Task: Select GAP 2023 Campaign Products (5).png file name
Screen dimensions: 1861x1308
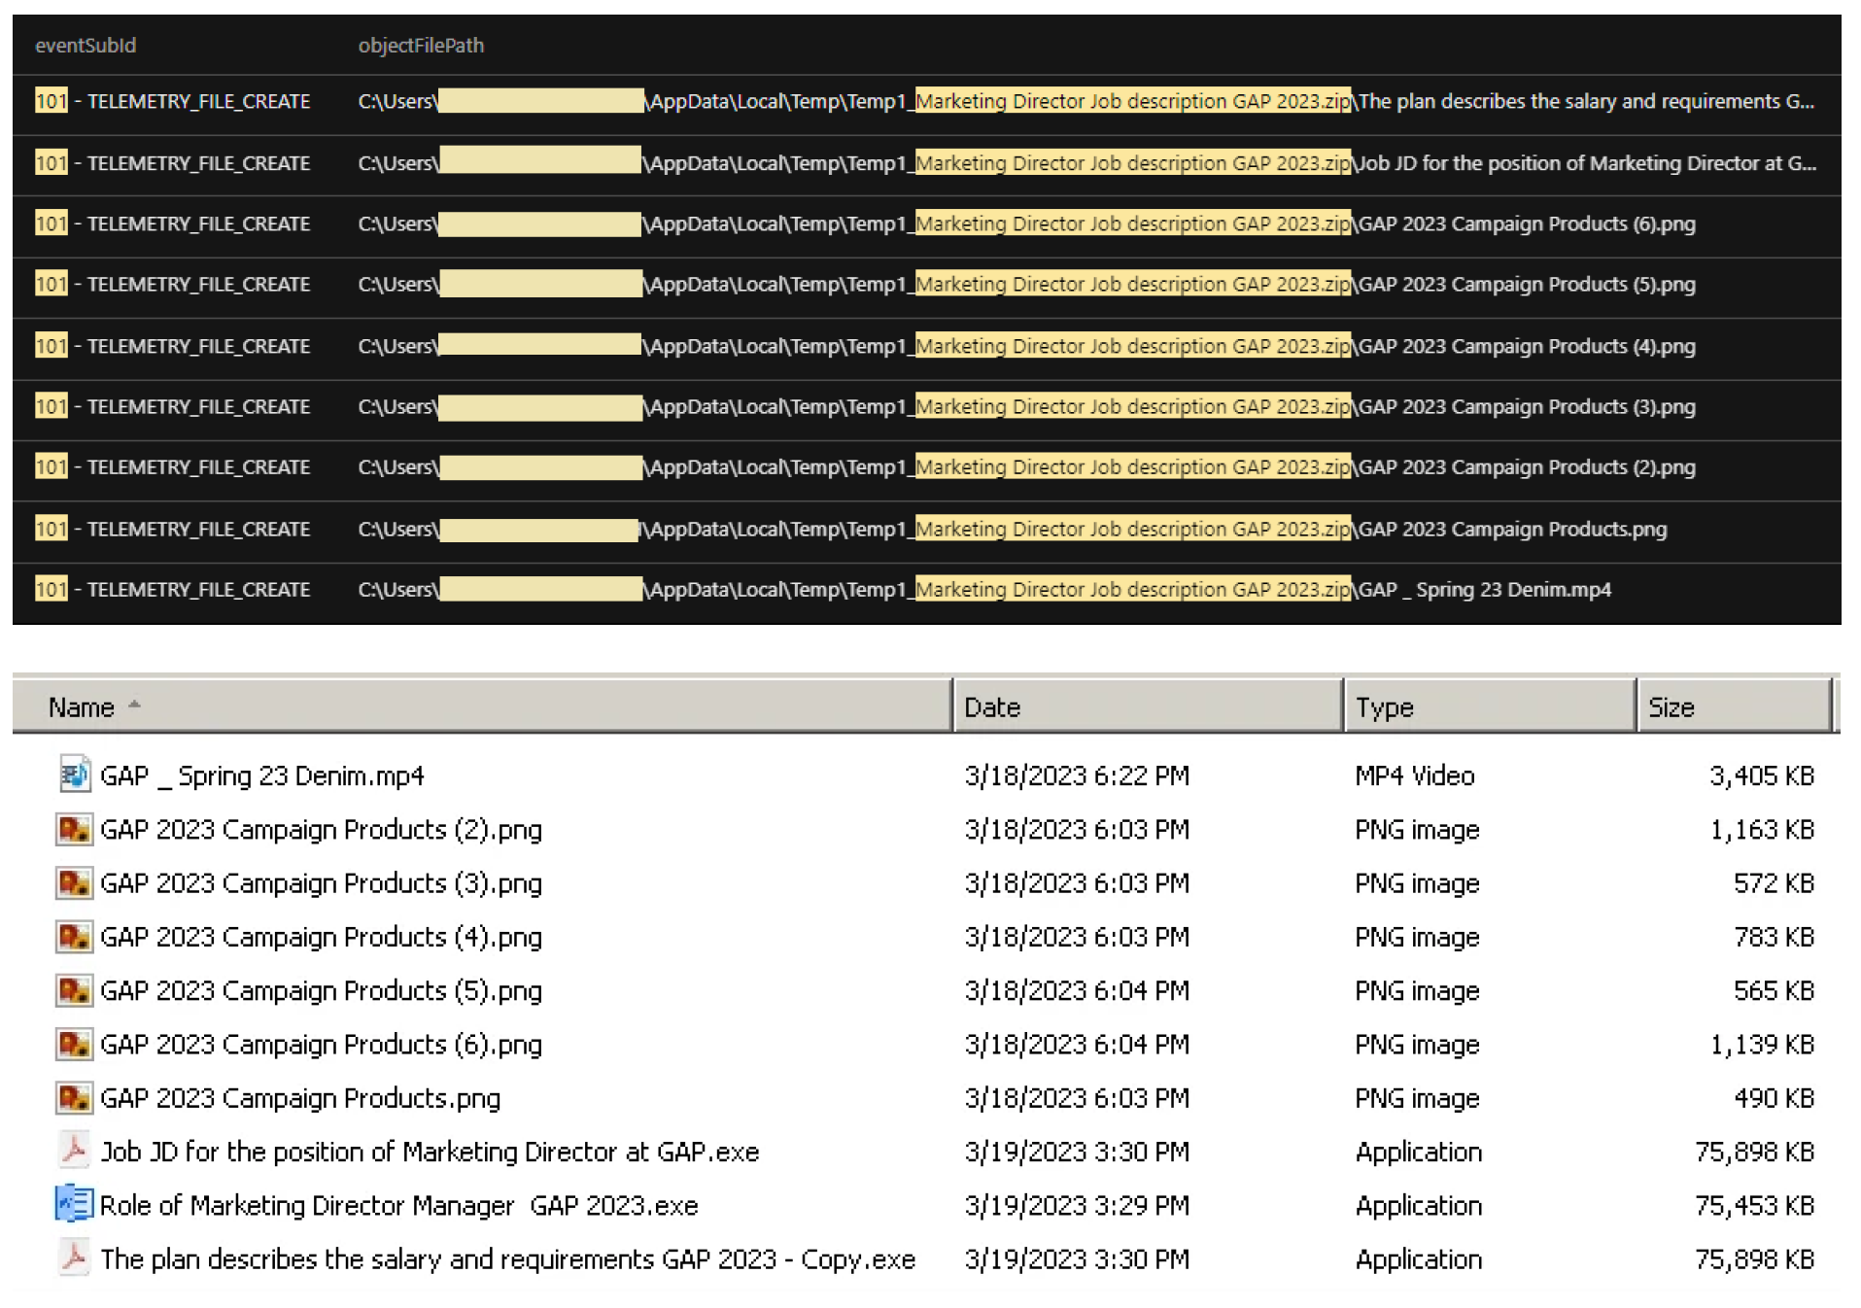Action: pyautogui.click(x=321, y=991)
